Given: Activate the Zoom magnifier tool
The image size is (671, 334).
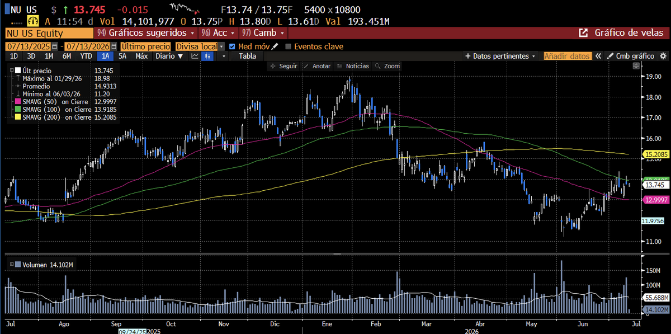Looking at the screenshot, I should [387, 66].
